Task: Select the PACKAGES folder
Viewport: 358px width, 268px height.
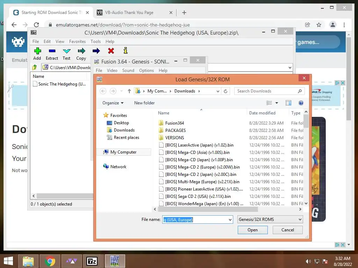Action: coord(176,131)
